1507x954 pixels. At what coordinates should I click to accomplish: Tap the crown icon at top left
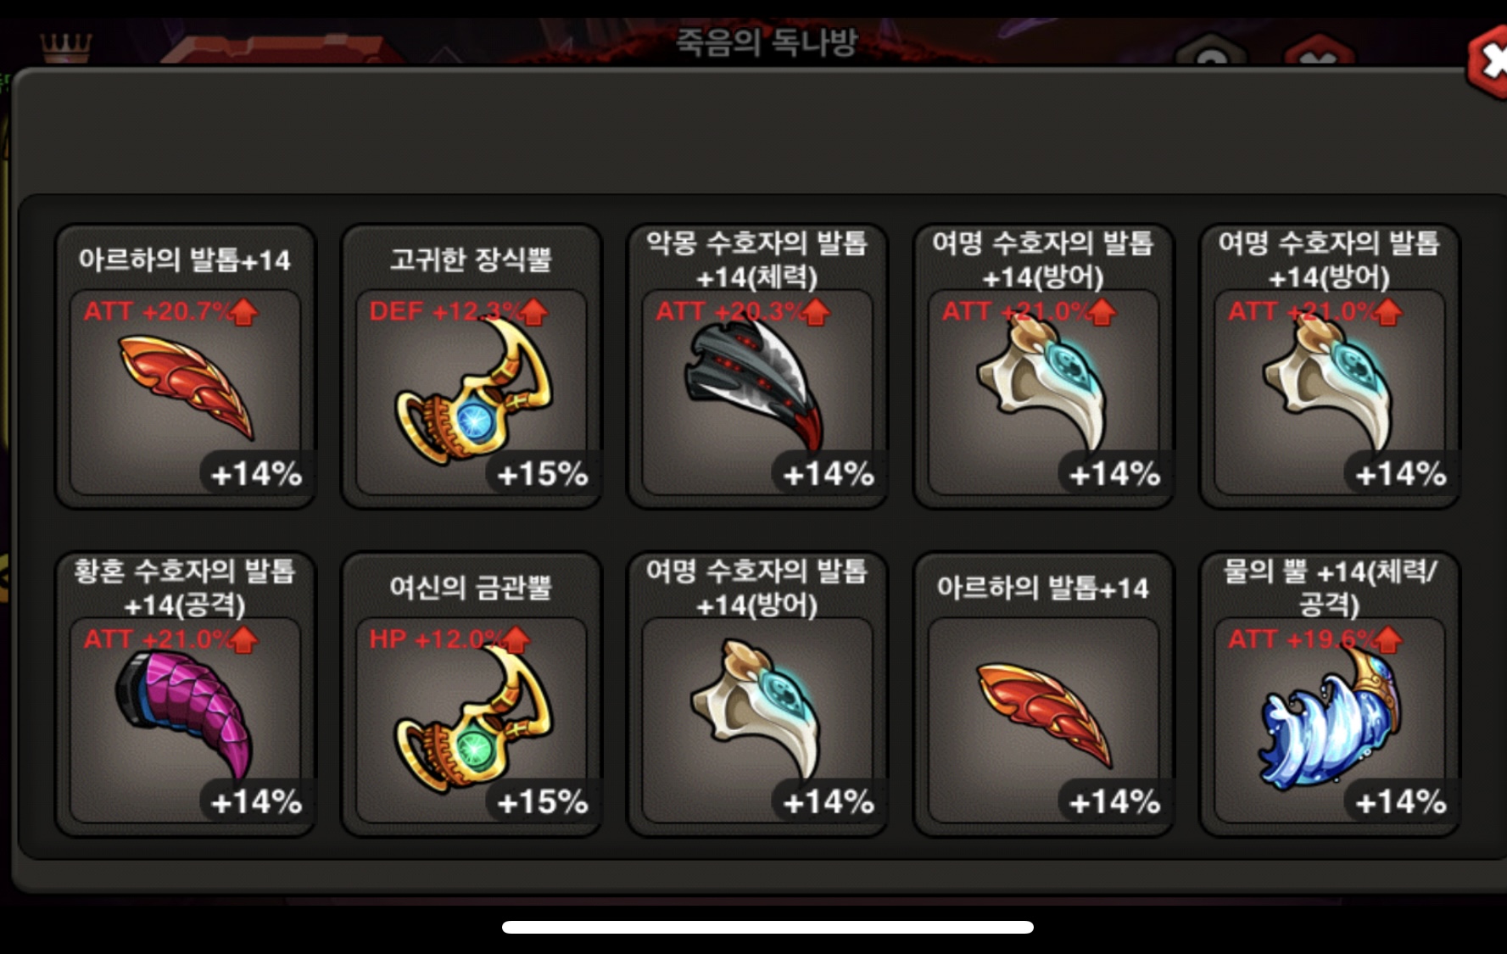66,47
